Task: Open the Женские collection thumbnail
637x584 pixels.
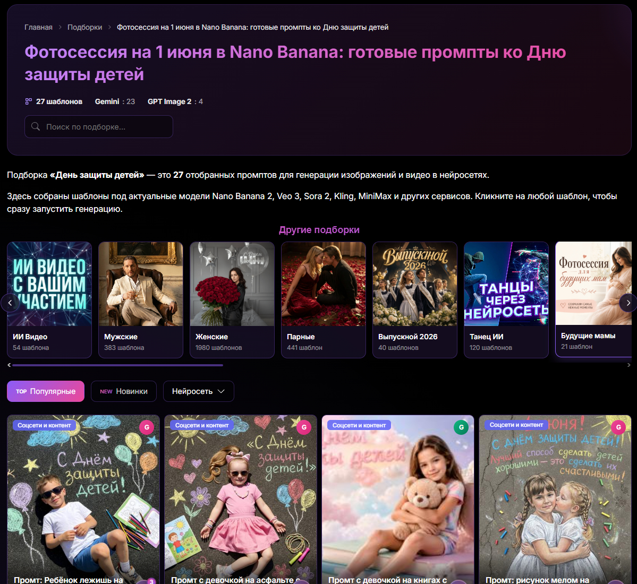Action: pyautogui.click(x=232, y=284)
